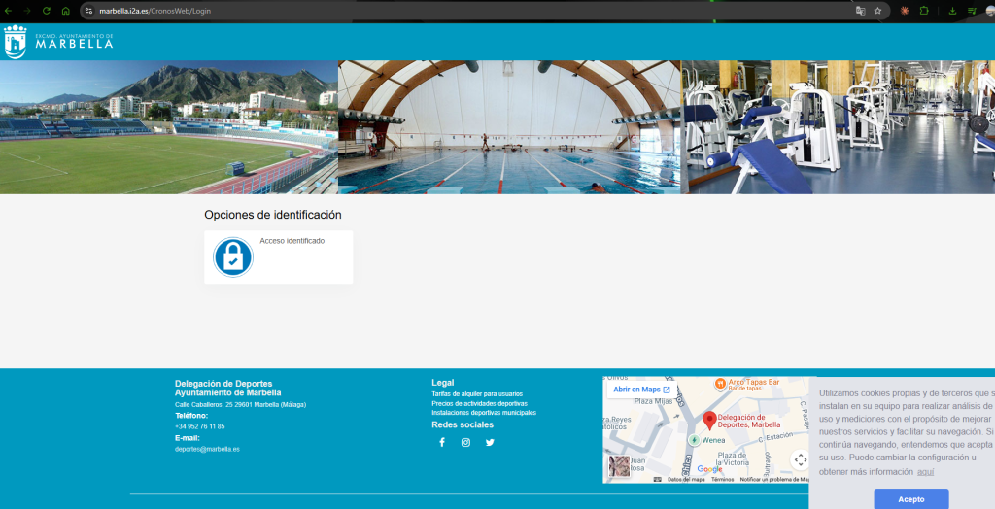This screenshot has width=995, height=509.
Task: Click the browser forward arrow
Action: 26,11
